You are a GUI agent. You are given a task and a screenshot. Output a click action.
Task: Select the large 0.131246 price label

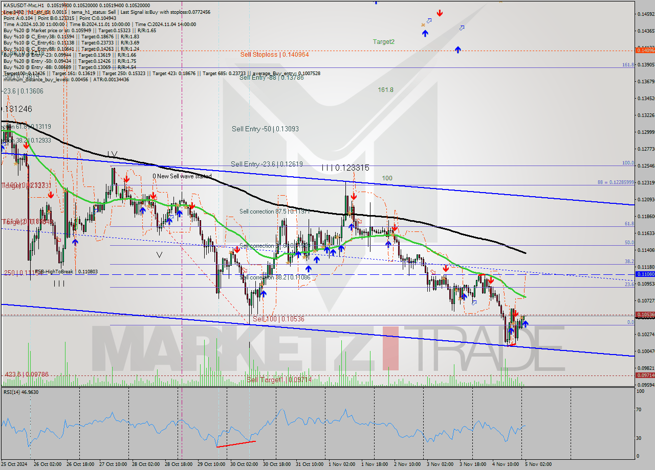(17, 109)
